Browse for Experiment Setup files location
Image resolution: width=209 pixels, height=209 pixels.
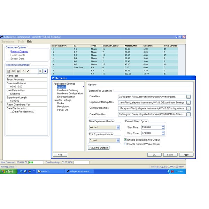coord(188,103)
